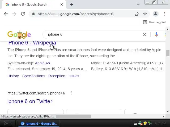
Task: Open the keyboard tray icon
Action: click(135, 124)
